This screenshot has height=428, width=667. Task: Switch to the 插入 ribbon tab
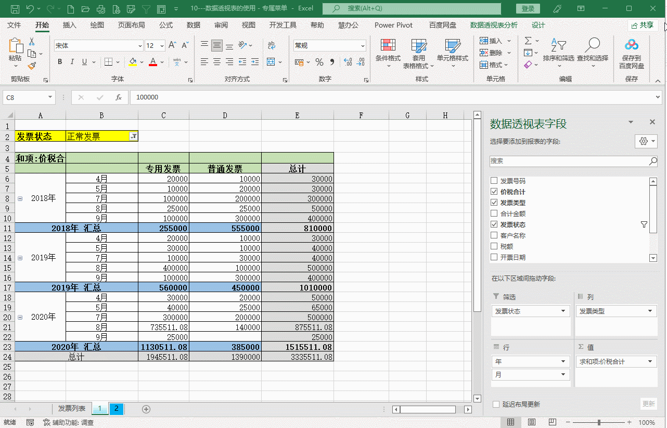pos(69,25)
